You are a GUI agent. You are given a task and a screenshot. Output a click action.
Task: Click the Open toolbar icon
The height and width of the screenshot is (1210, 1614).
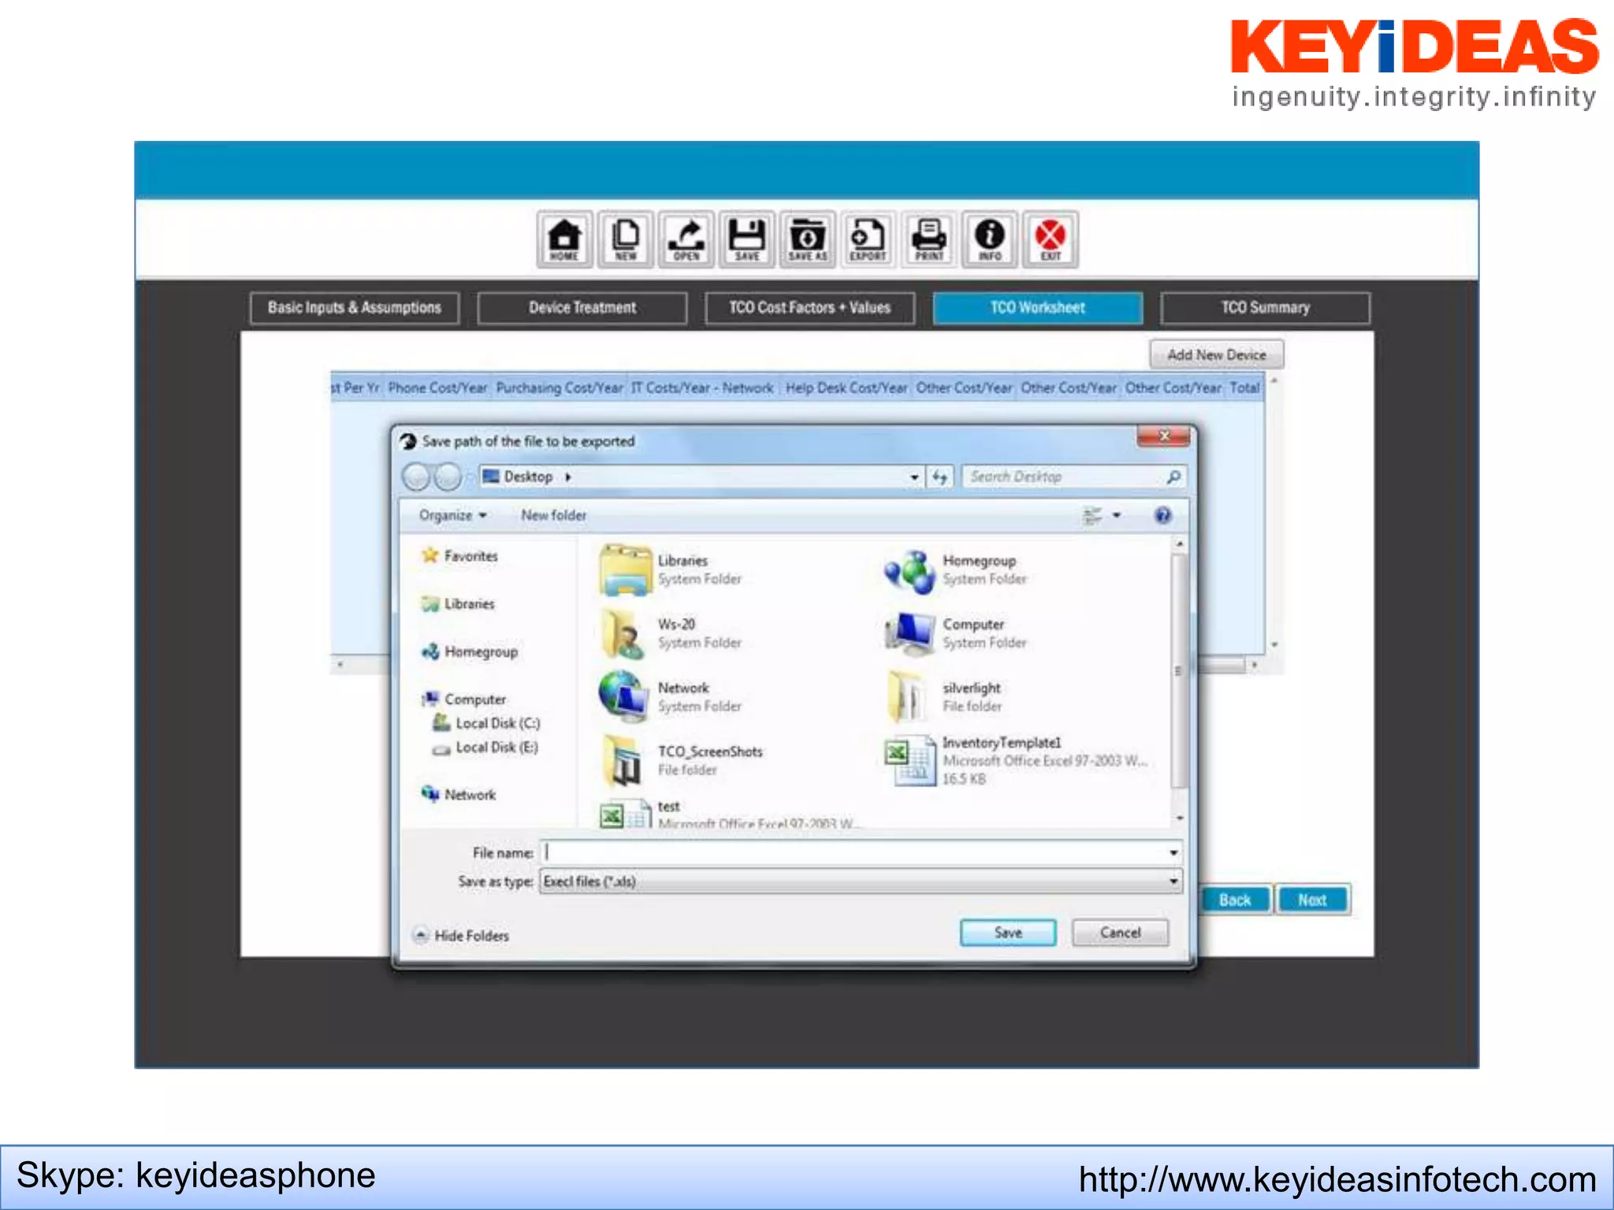(686, 239)
